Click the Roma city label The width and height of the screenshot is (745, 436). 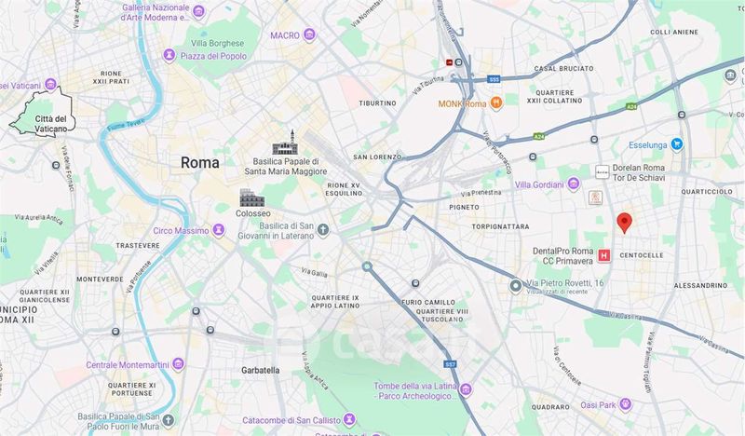click(200, 163)
